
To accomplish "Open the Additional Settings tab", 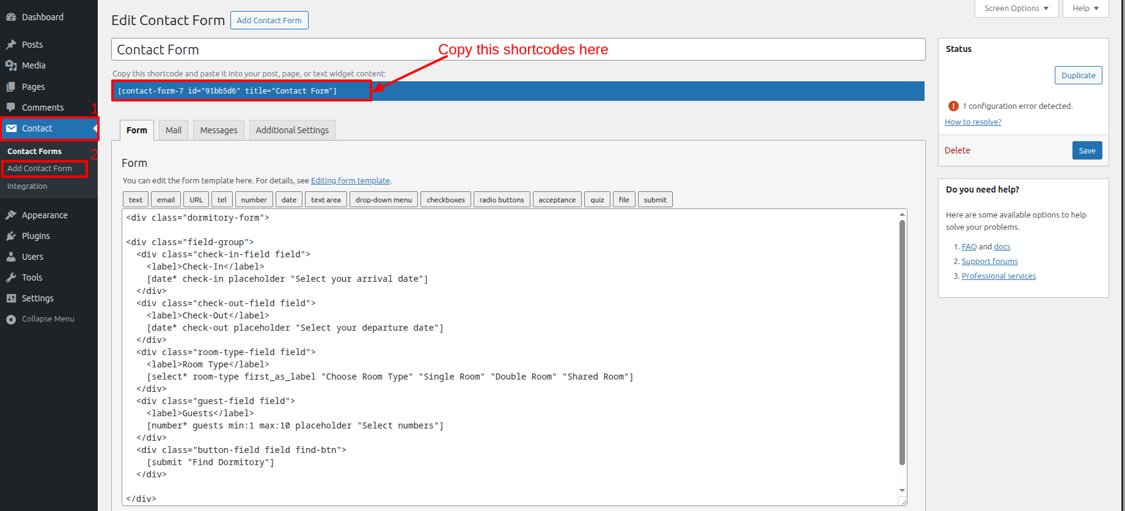I will pyautogui.click(x=292, y=130).
